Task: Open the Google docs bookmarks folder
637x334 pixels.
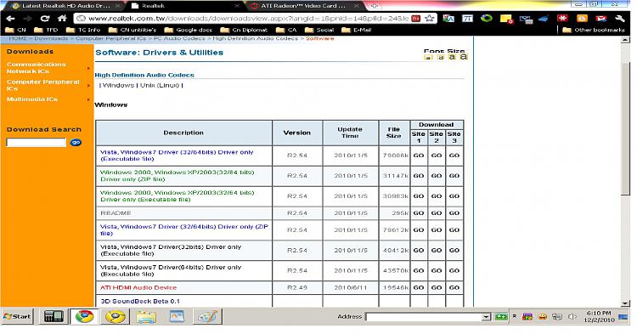Action: tap(188, 30)
